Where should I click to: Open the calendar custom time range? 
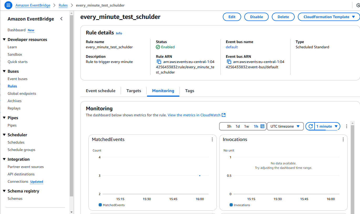[x=262, y=126]
